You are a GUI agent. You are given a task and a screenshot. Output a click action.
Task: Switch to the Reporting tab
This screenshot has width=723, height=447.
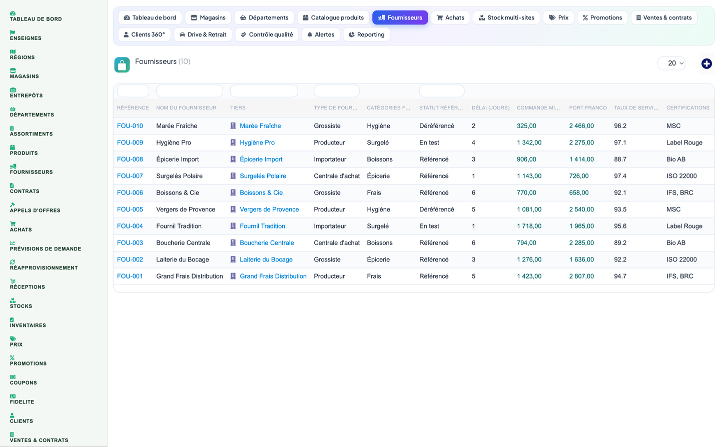coord(367,34)
